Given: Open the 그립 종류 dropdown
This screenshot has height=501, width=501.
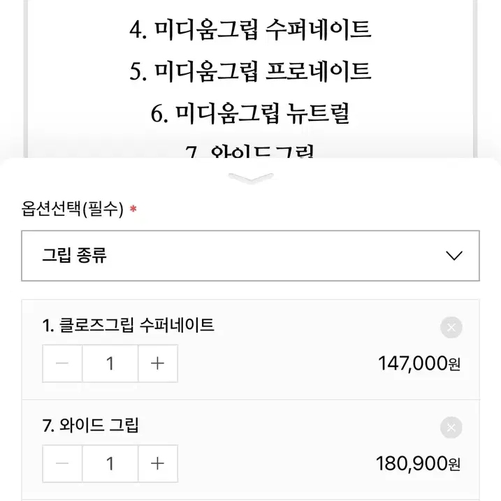Looking at the screenshot, I should (x=250, y=256).
